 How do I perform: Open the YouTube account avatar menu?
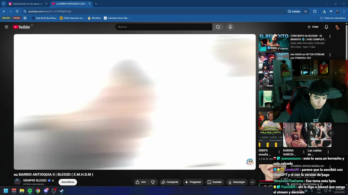tap(337, 27)
